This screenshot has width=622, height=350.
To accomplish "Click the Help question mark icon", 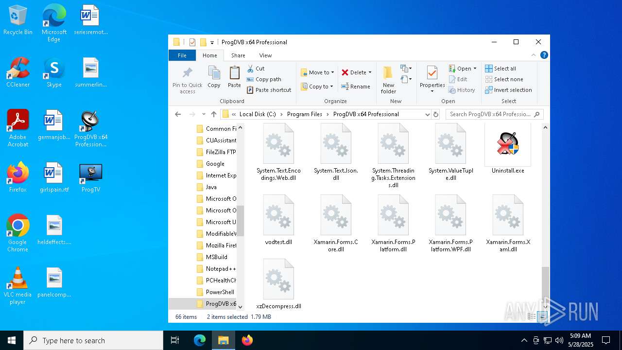I will [544, 55].
